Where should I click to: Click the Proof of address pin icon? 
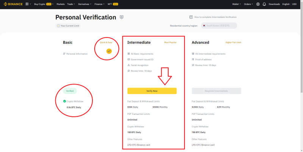coord(193,60)
